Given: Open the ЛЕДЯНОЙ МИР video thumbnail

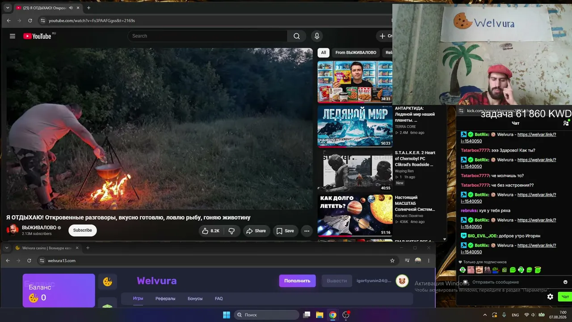Looking at the screenshot, I should point(355,126).
